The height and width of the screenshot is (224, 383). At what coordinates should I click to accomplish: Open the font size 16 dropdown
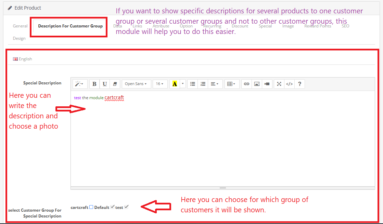click(160, 84)
